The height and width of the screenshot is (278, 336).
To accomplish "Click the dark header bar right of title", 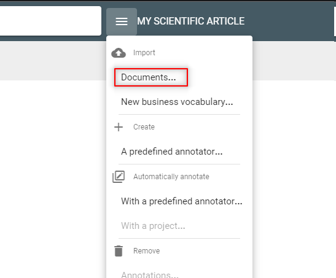I will (289, 21).
